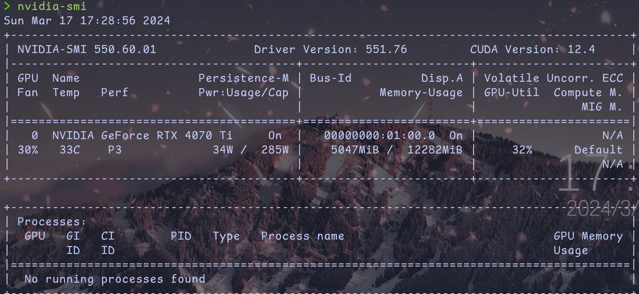Click the Memory-Usage column header
This screenshot has height=294, width=639.
click(x=421, y=93)
